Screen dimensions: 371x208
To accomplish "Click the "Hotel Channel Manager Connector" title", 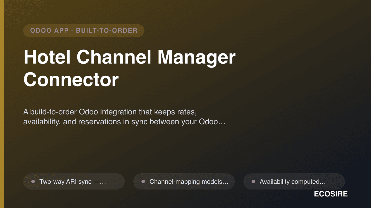I will (x=129, y=68).
